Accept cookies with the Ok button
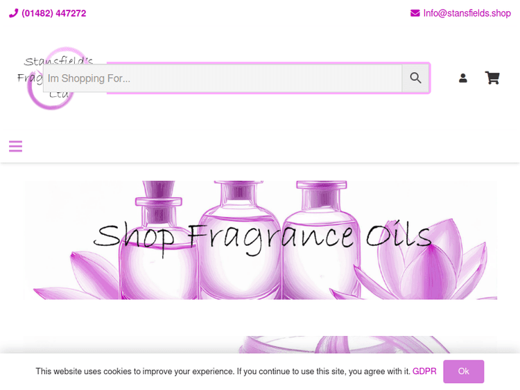This screenshot has width=520, height=390. (x=463, y=371)
